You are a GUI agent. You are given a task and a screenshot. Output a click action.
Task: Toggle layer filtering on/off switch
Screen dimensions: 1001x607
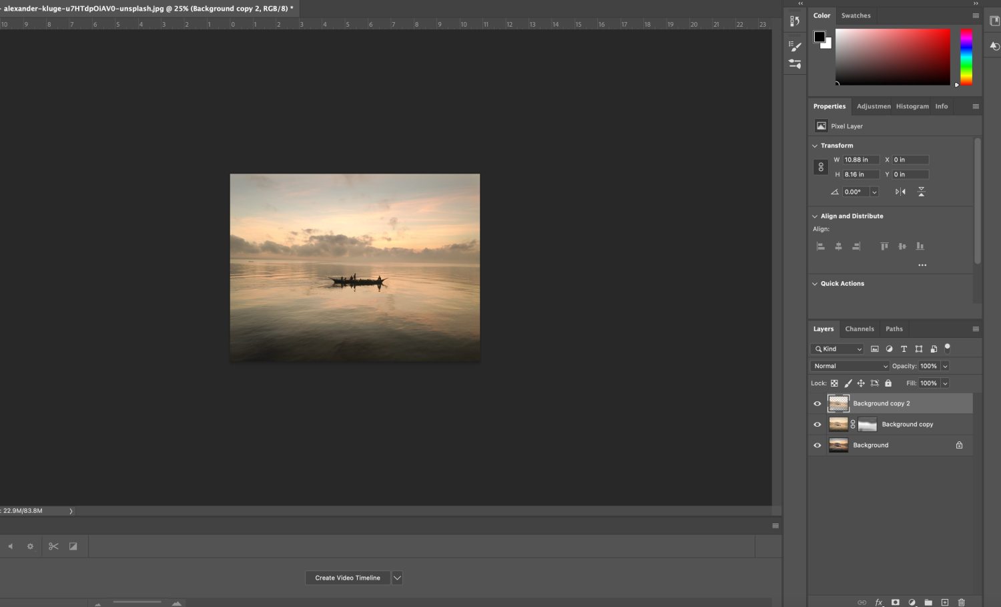(x=947, y=348)
